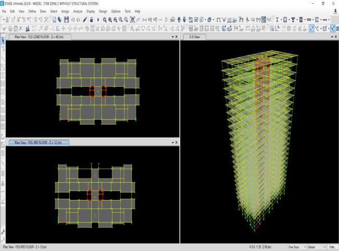Toggle the Set Display Options checkmark icon

pos(196,20)
